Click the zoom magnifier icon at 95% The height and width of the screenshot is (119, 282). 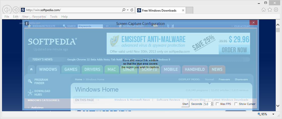coord(259,114)
